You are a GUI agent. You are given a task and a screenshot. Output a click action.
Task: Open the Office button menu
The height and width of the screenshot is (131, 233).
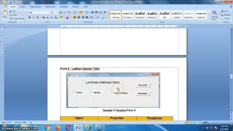point(4,4)
